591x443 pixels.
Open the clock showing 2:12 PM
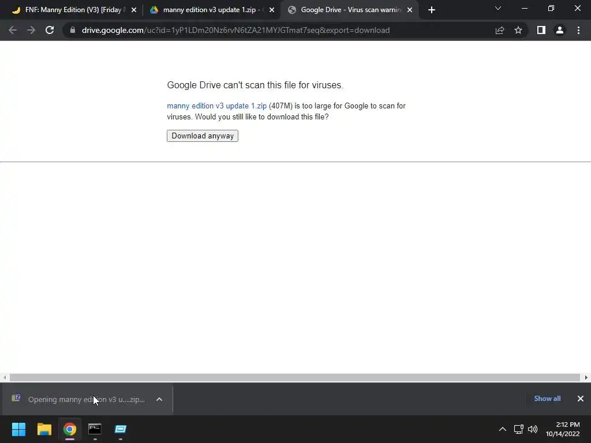click(x=563, y=429)
